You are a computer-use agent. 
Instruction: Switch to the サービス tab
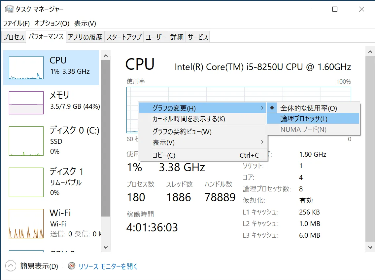(198, 37)
